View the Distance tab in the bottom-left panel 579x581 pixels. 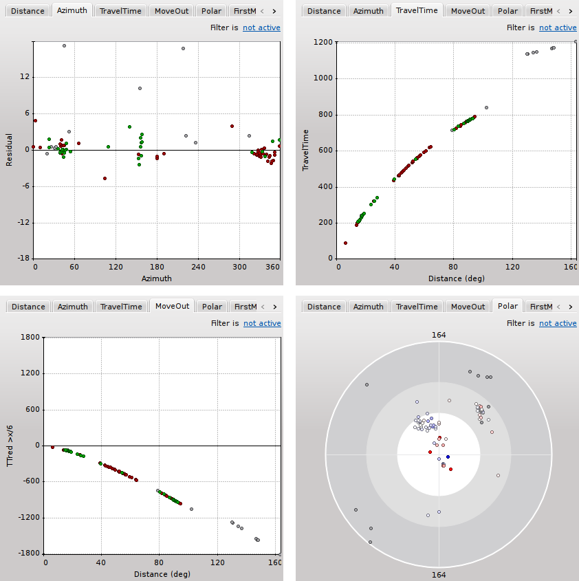coord(28,306)
